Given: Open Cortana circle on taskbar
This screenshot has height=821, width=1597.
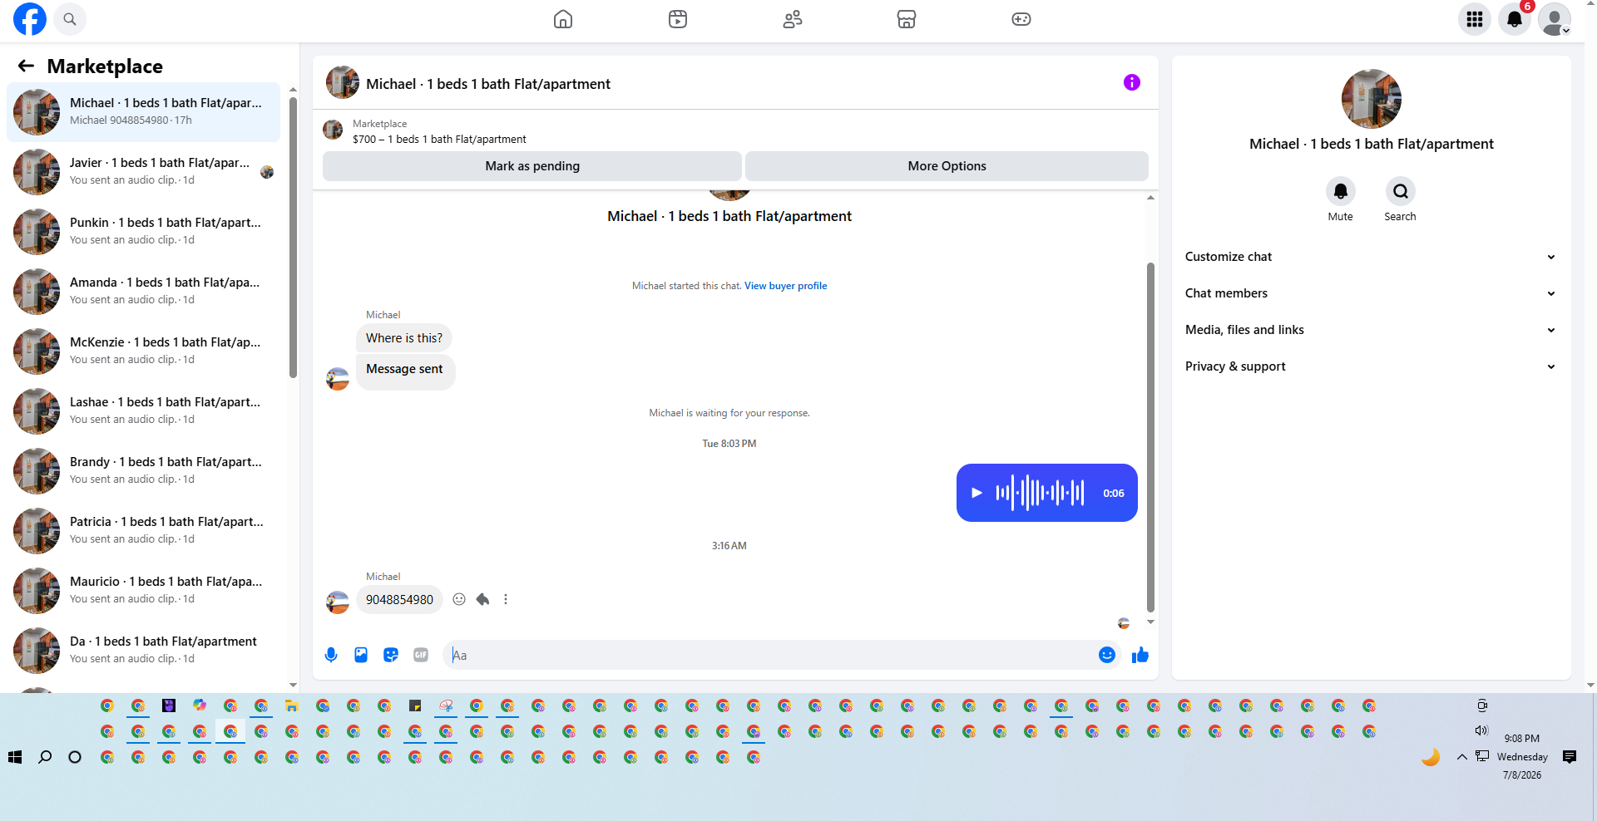Looking at the screenshot, I should 75,757.
